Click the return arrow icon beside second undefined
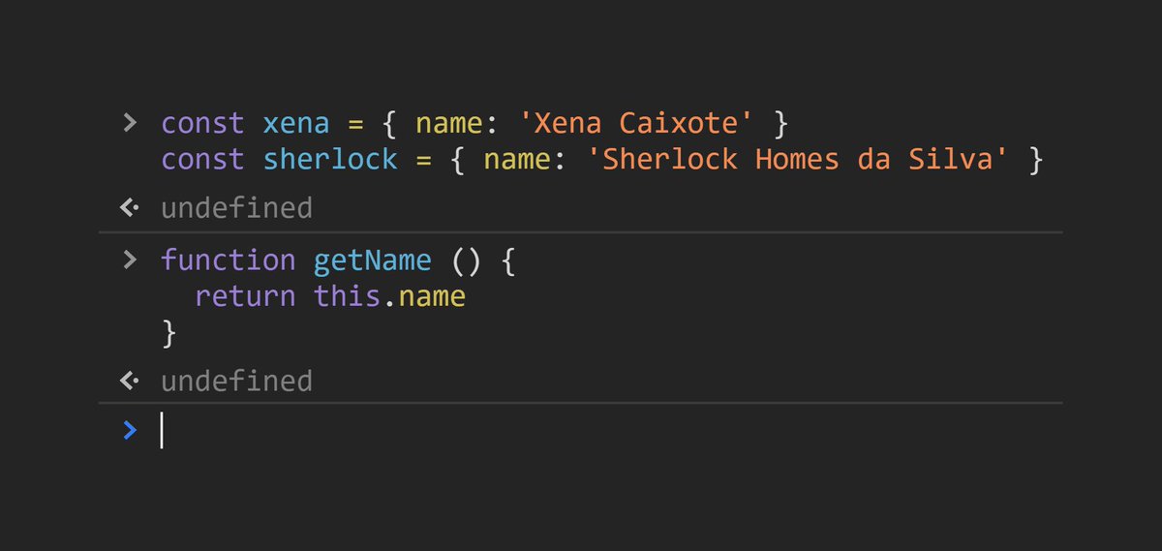This screenshot has width=1162, height=551. pos(130,381)
